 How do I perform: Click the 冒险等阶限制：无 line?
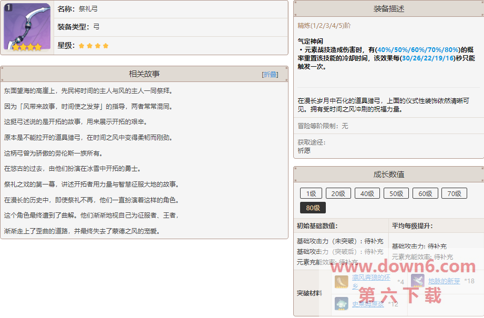click(x=323, y=126)
